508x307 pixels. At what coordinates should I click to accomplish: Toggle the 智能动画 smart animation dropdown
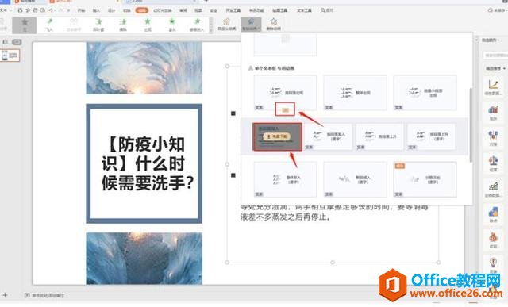pos(251,25)
